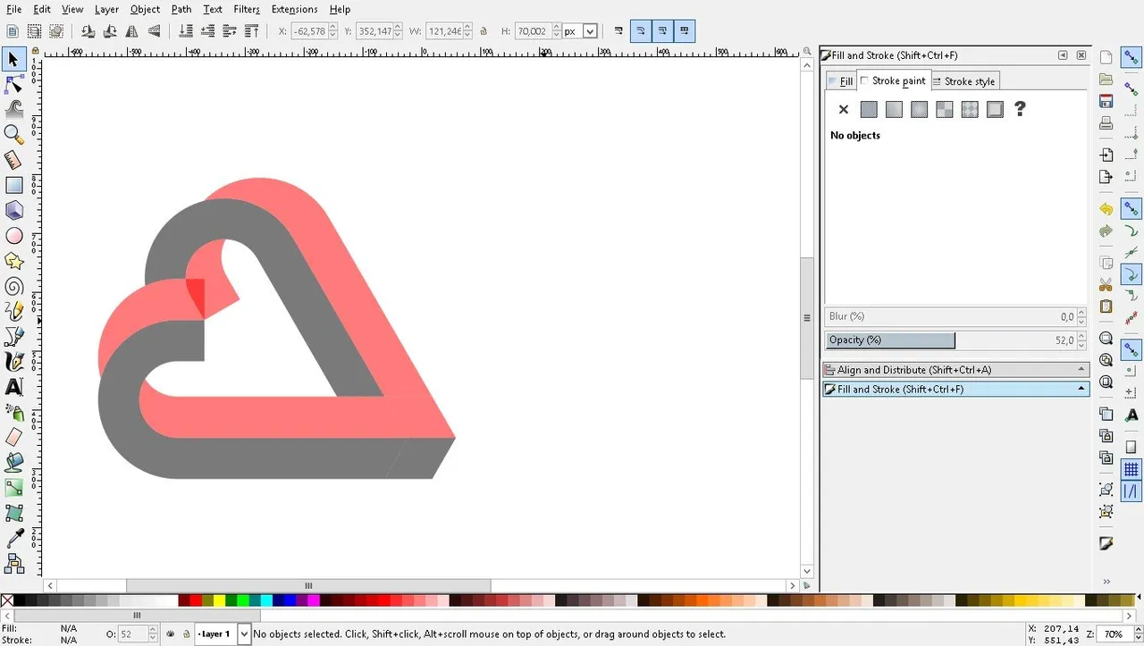Toggle Layer 1 visibility eye icon
Screen dimensions: 1144x646
coord(171,634)
